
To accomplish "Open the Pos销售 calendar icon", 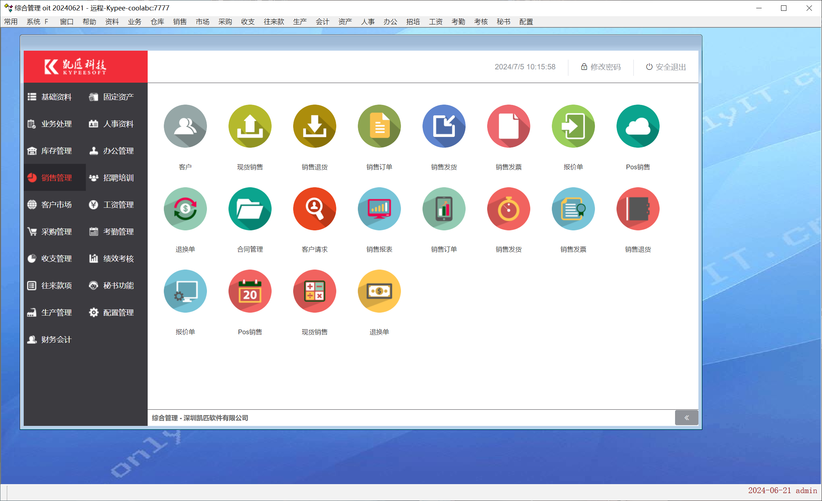I will 250,291.
